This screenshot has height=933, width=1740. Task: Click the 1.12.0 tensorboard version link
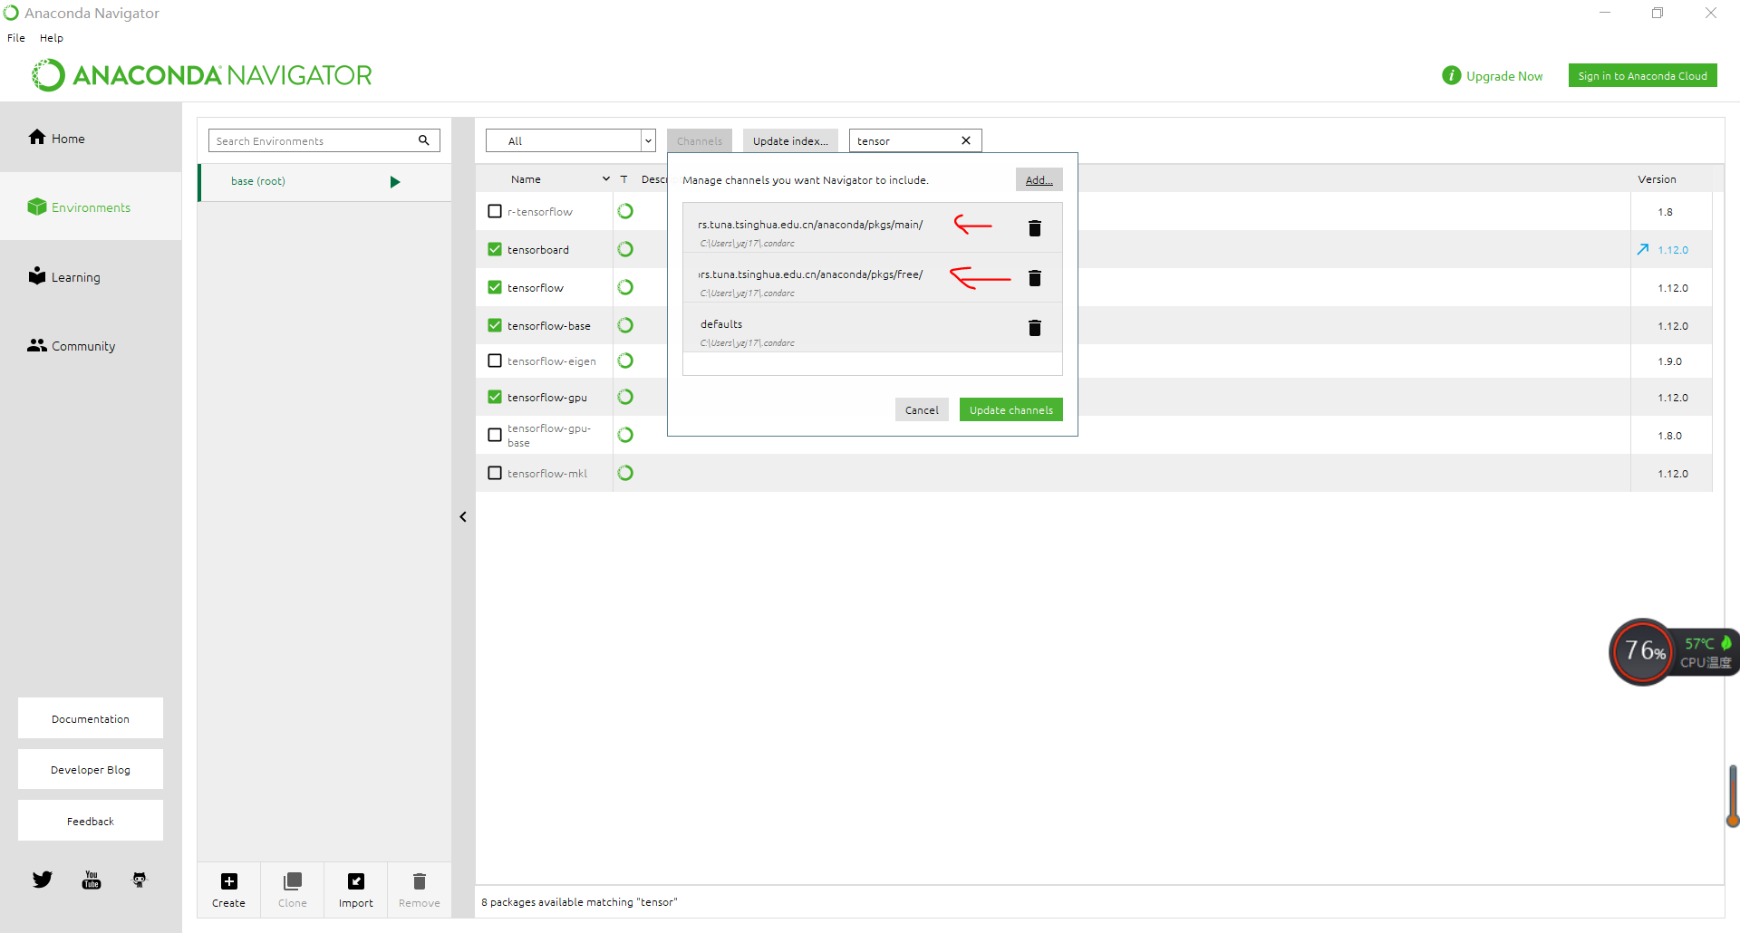(1673, 250)
